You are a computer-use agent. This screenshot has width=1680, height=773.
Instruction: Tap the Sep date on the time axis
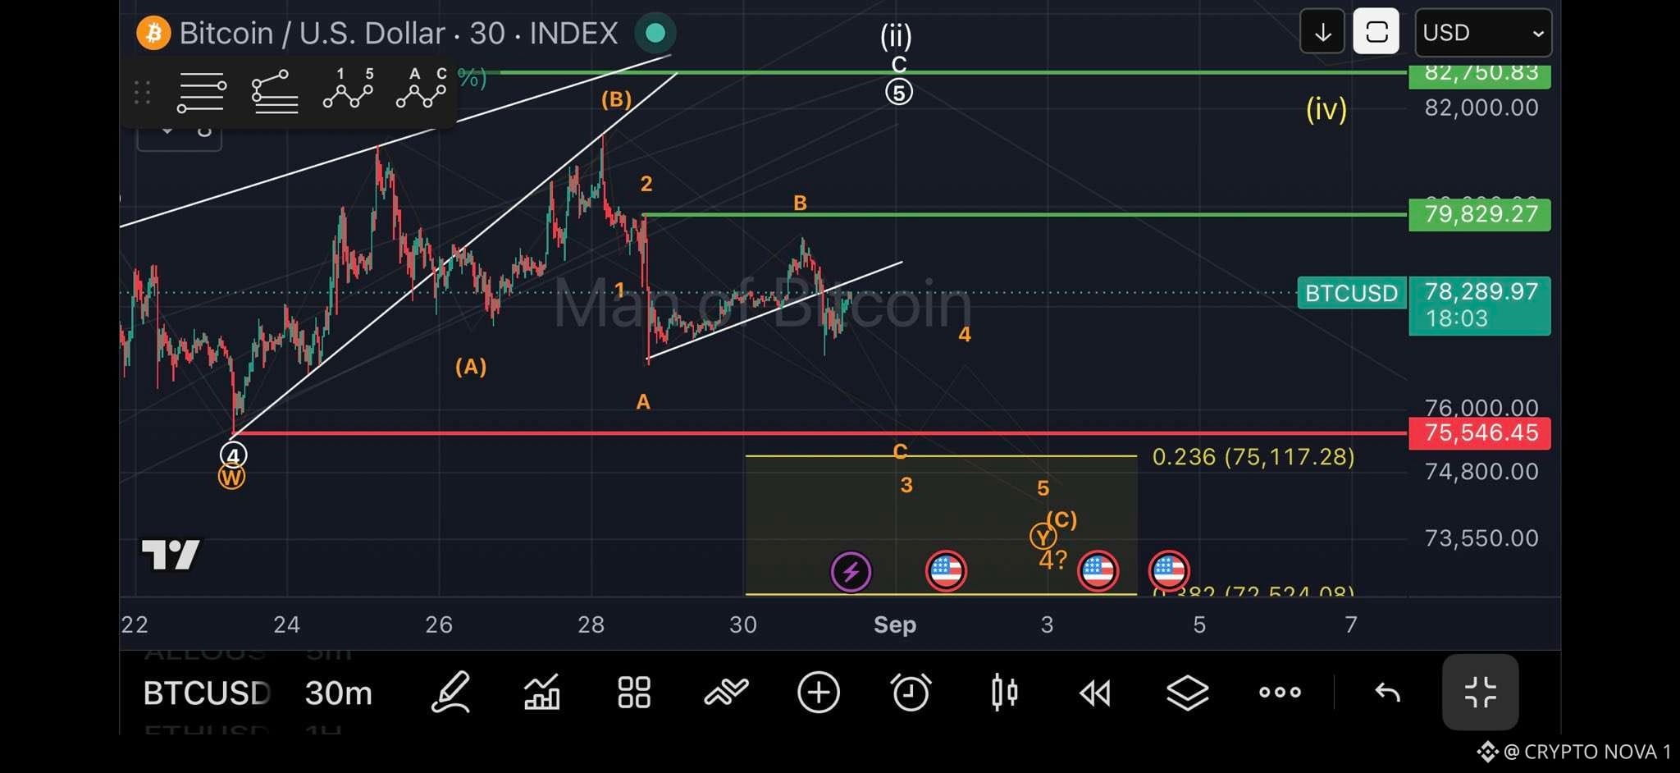pos(895,624)
